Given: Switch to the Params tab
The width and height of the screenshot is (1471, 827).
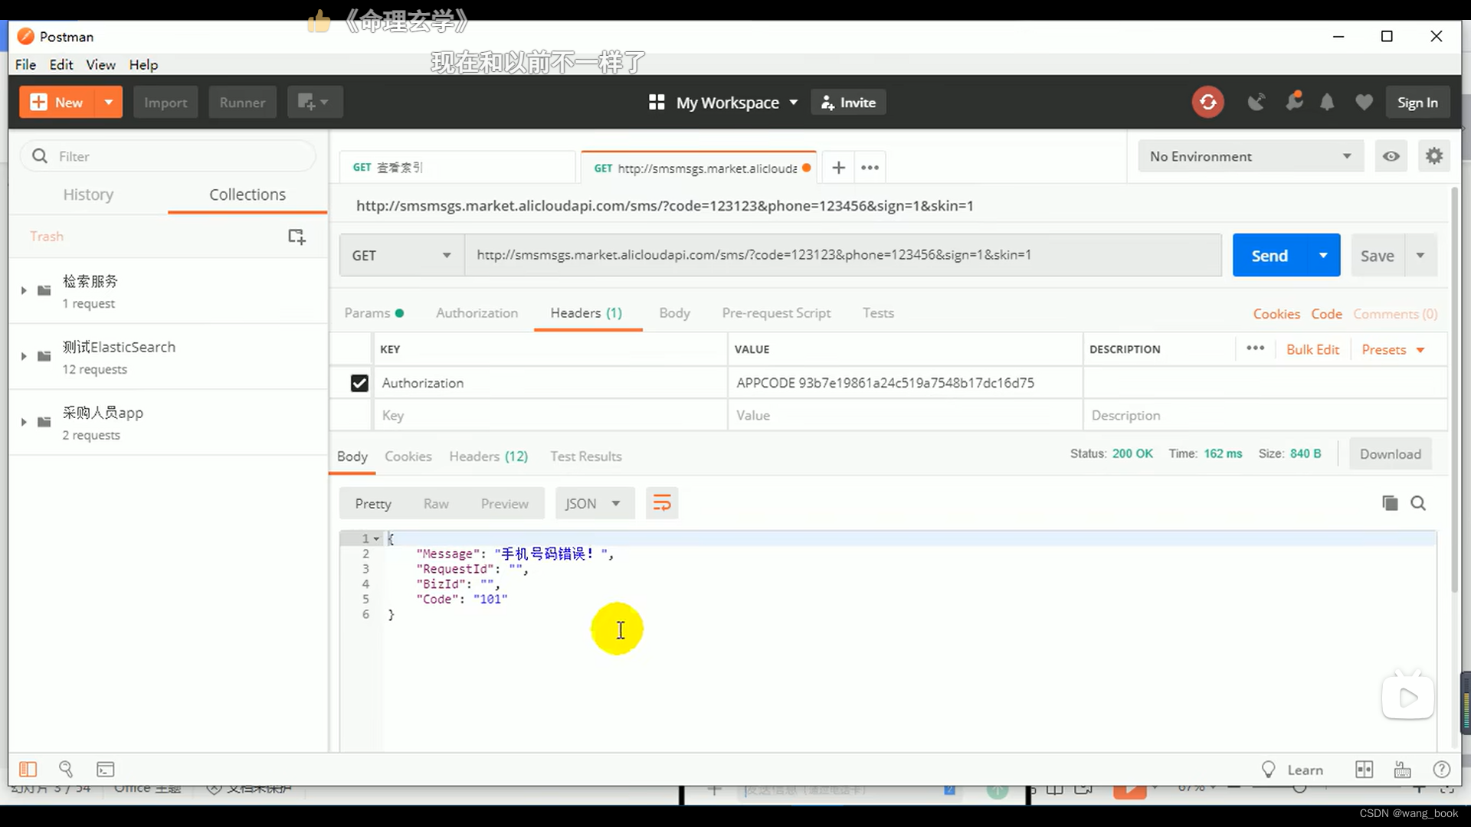Looking at the screenshot, I should click(374, 312).
